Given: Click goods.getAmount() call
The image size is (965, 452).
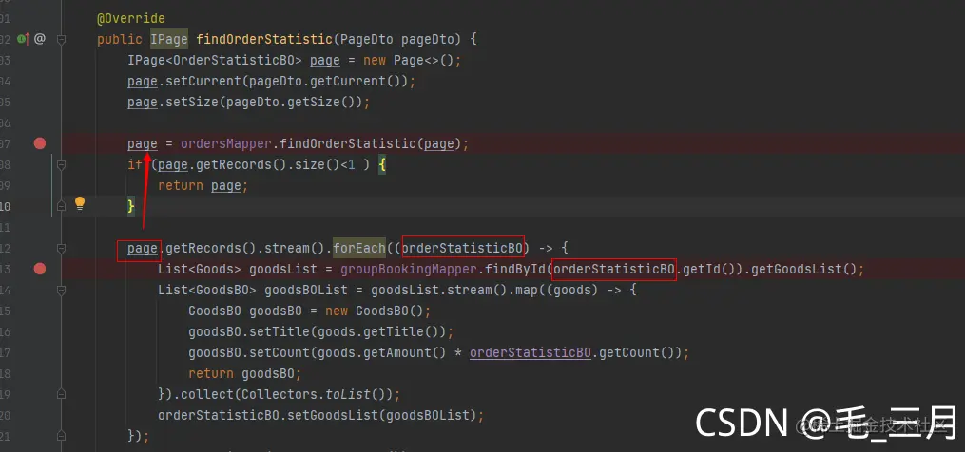Looking at the screenshot, I should [x=382, y=353].
